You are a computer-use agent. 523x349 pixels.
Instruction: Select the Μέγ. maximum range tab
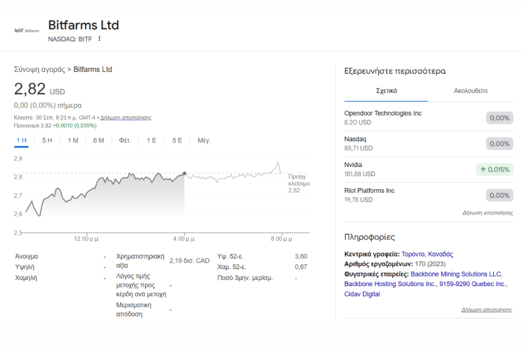coord(204,141)
